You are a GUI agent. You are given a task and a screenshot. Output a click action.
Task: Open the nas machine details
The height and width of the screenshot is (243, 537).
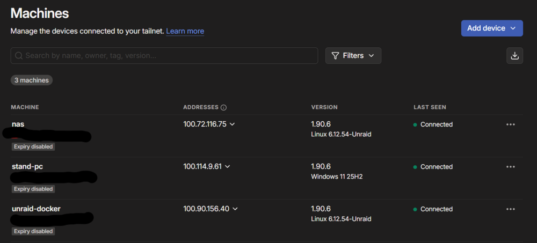18,124
